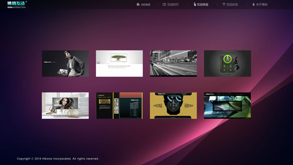Click the pointing hand icon beside 互动体验

pyautogui.click(x=195, y=4)
